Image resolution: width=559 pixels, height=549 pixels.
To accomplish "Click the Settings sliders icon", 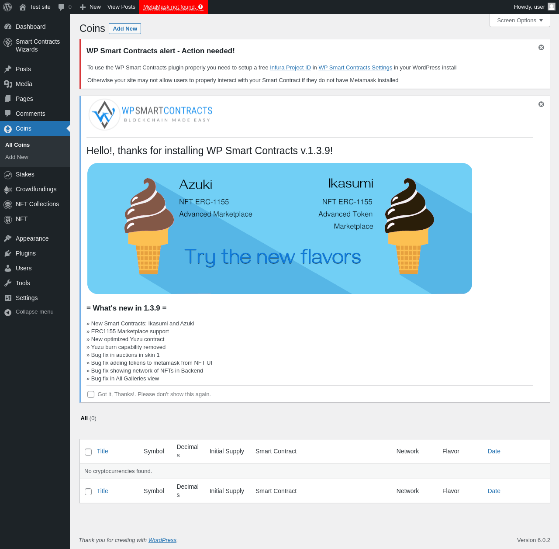I will coord(8,298).
